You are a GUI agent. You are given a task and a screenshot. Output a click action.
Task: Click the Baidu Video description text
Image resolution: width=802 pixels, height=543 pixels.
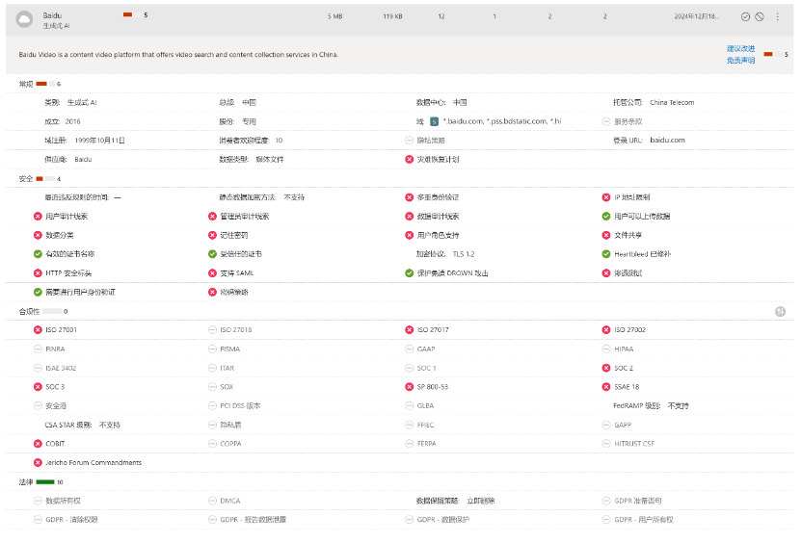point(178,55)
